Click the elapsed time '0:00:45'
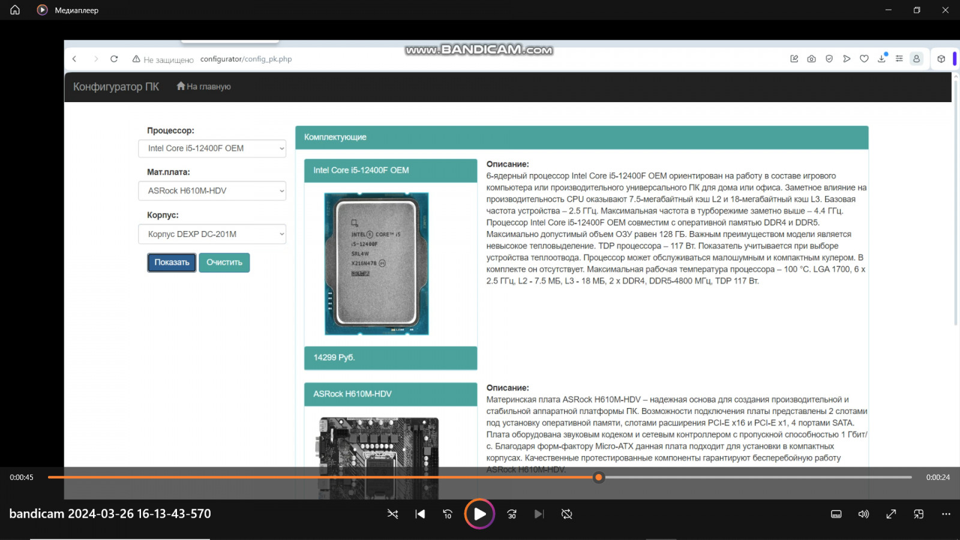The width and height of the screenshot is (960, 540). (22, 478)
